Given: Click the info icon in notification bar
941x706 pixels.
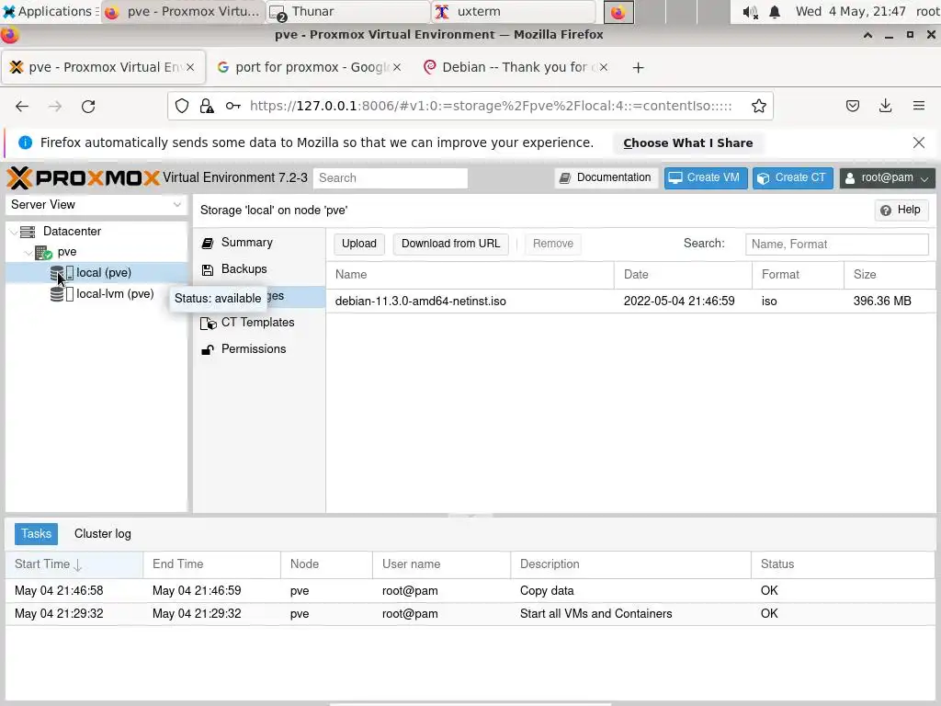Looking at the screenshot, I should (25, 142).
